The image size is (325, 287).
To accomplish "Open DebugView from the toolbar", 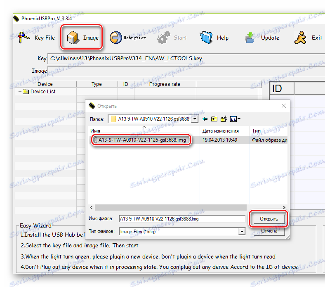I will pyautogui.click(x=127, y=38).
